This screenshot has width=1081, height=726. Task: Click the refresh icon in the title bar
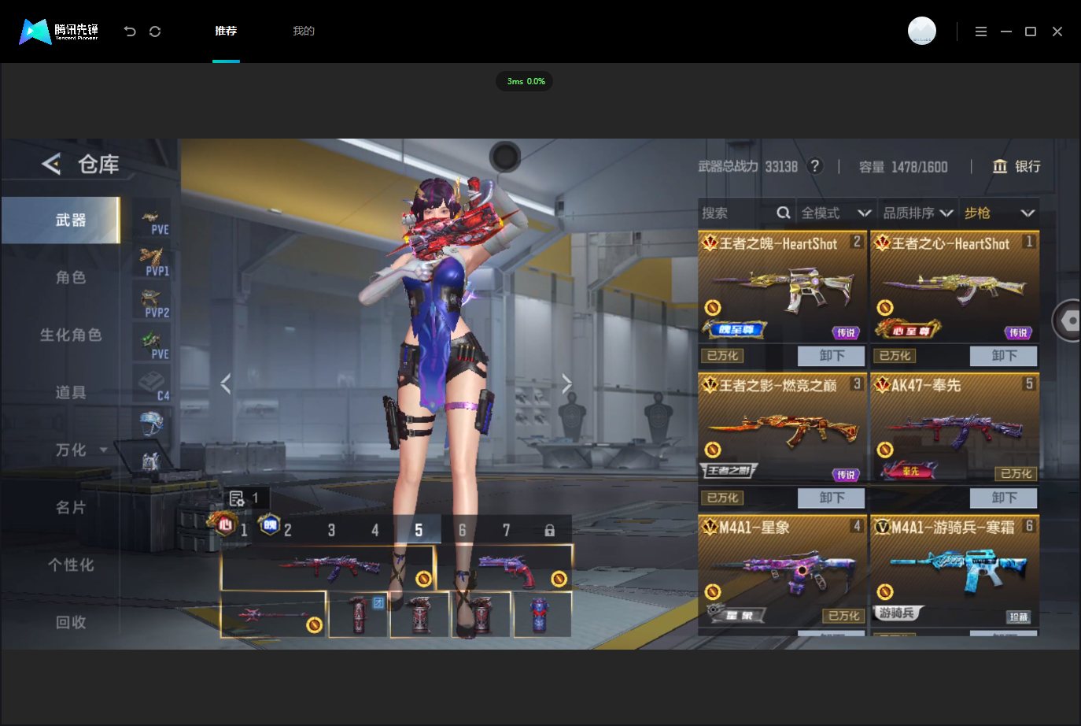click(155, 31)
